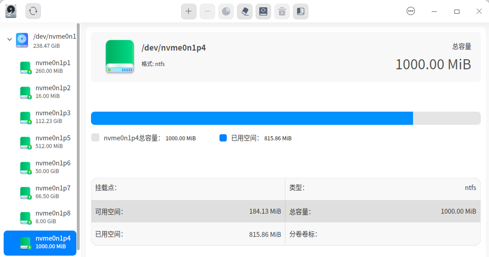Click the create partition plus icon
The image size is (489, 257).
[x=188, y=11]
